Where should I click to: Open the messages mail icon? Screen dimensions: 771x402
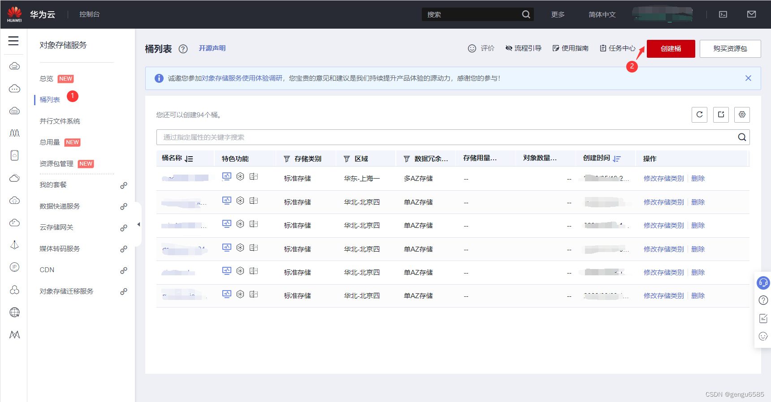pyautogui.click(x=752, y=14)
